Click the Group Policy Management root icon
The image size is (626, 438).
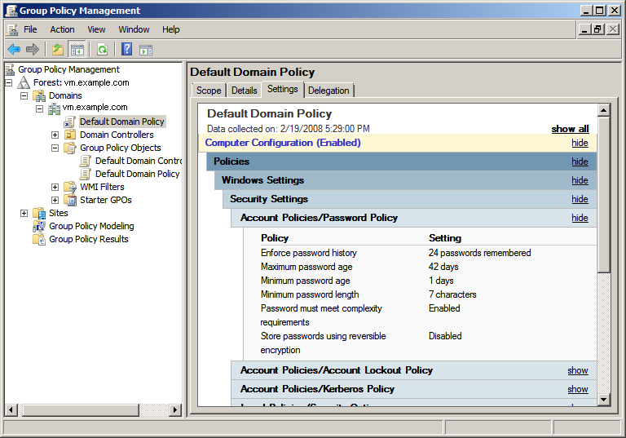coord(10,69)
